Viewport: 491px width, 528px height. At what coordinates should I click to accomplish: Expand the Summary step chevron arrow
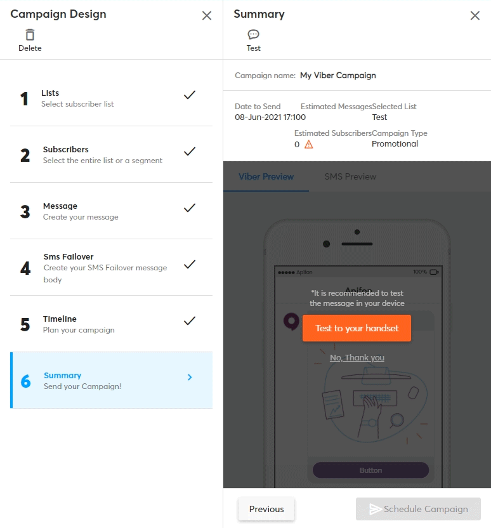pyautogui.click(x=189, y=377)
